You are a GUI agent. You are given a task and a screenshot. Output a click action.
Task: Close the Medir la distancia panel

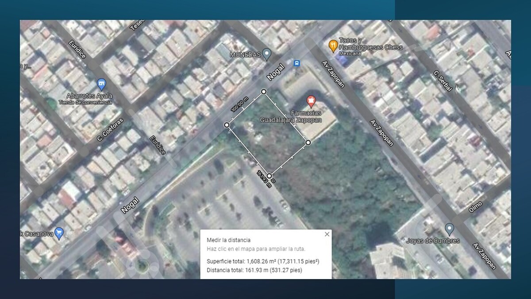coord(327,234)
